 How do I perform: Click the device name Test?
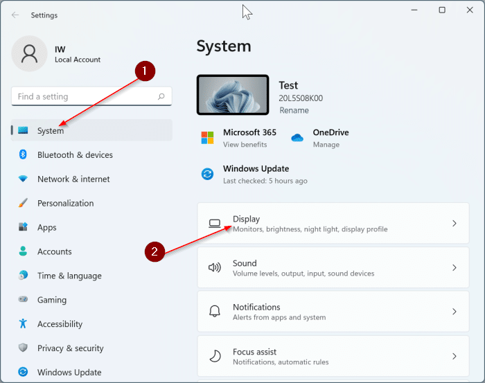pos(288,85)
